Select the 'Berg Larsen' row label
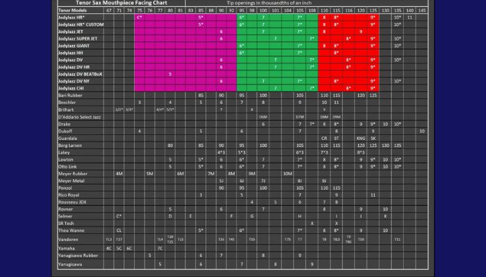Image resolution: width=486 pixels, height=277 pixels. pyautogui.click(x=70, y=145)
